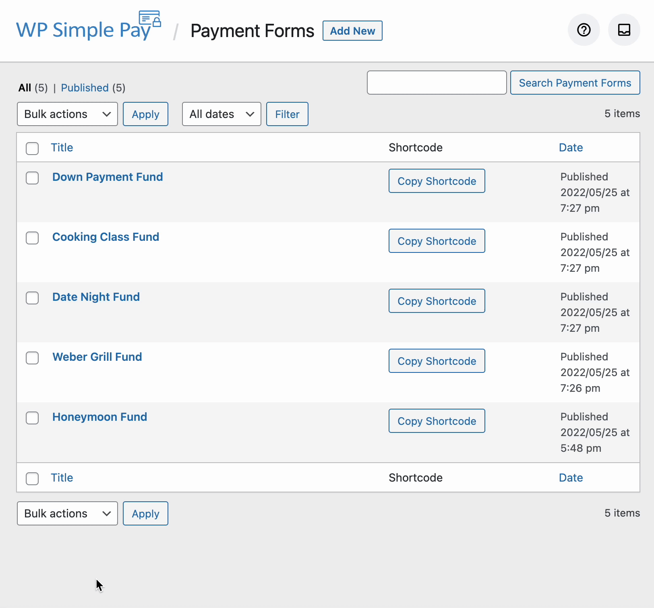Sort the table by Date column header
This screenshot has width=654, height=608.
tap(571, 148)
